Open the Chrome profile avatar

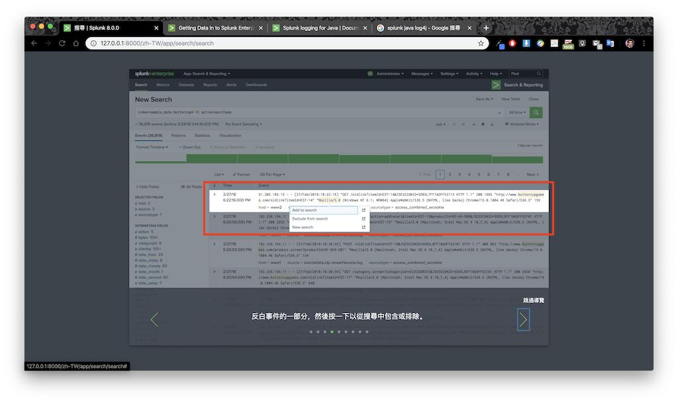(x=630, y=43)
